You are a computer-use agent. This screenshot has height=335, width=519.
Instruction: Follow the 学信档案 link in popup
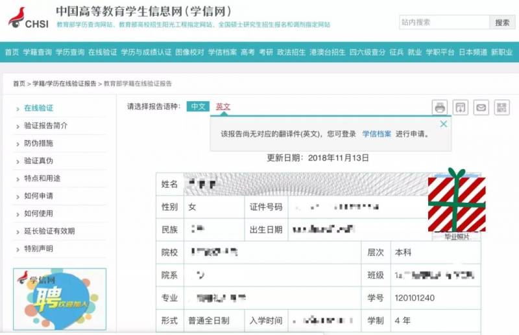click(x=376, y=134)
